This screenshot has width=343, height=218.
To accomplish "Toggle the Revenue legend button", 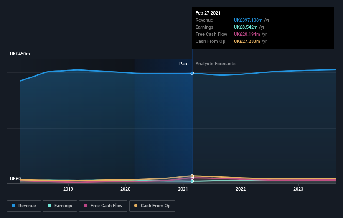I will click(x=24, y=206).
